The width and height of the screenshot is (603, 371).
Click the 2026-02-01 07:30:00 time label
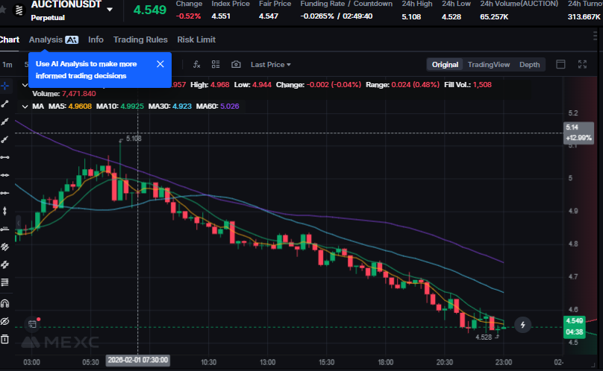coord(137,361)
